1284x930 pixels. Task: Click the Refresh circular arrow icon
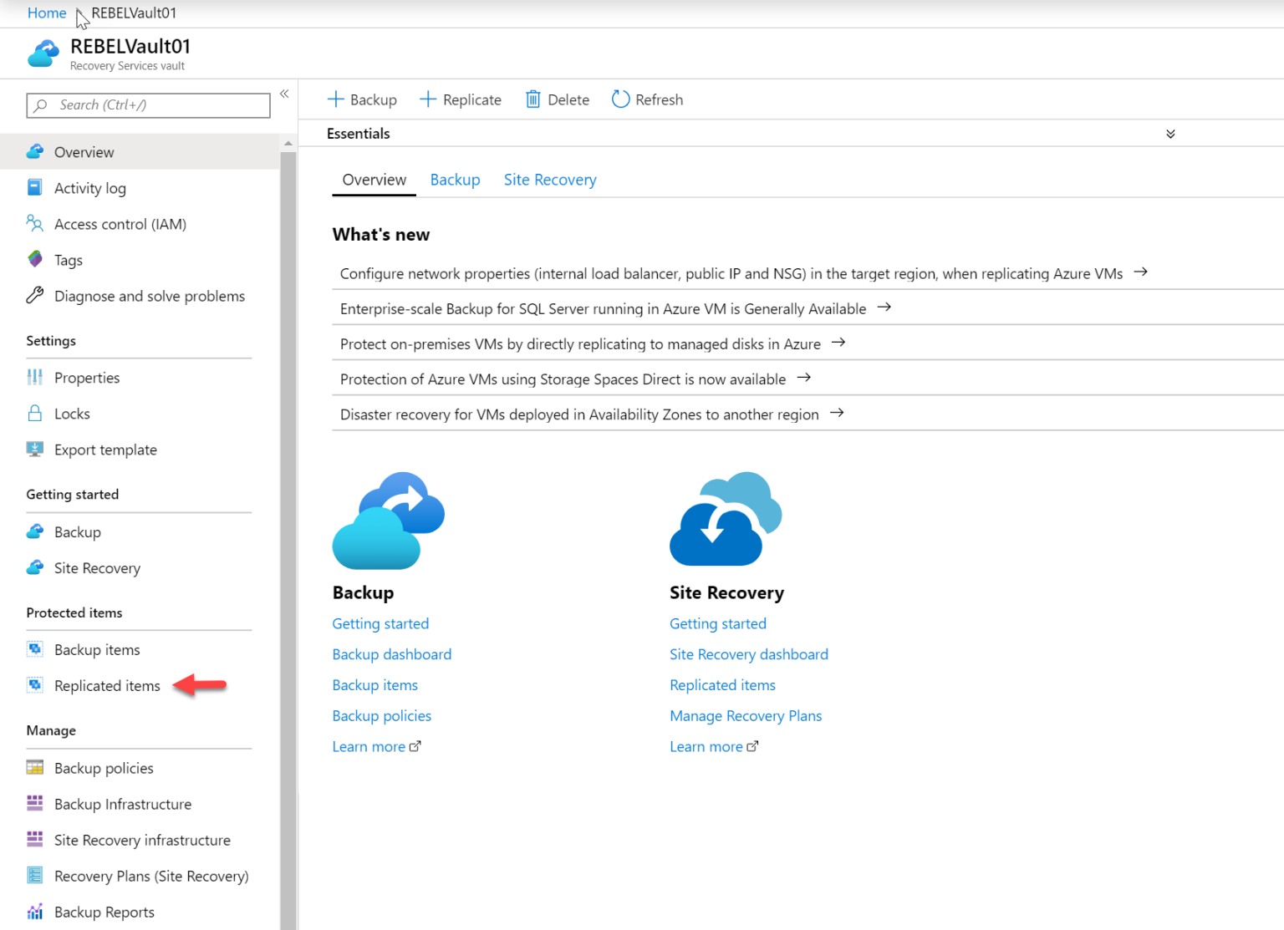(x=620, y=99)
